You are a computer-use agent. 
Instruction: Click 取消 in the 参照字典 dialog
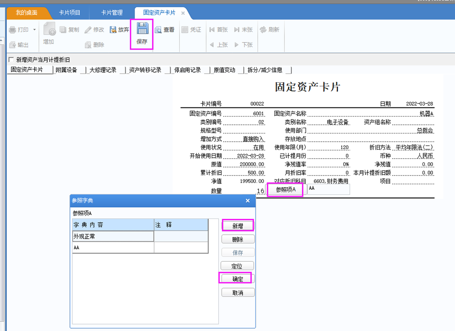(238, 293)
